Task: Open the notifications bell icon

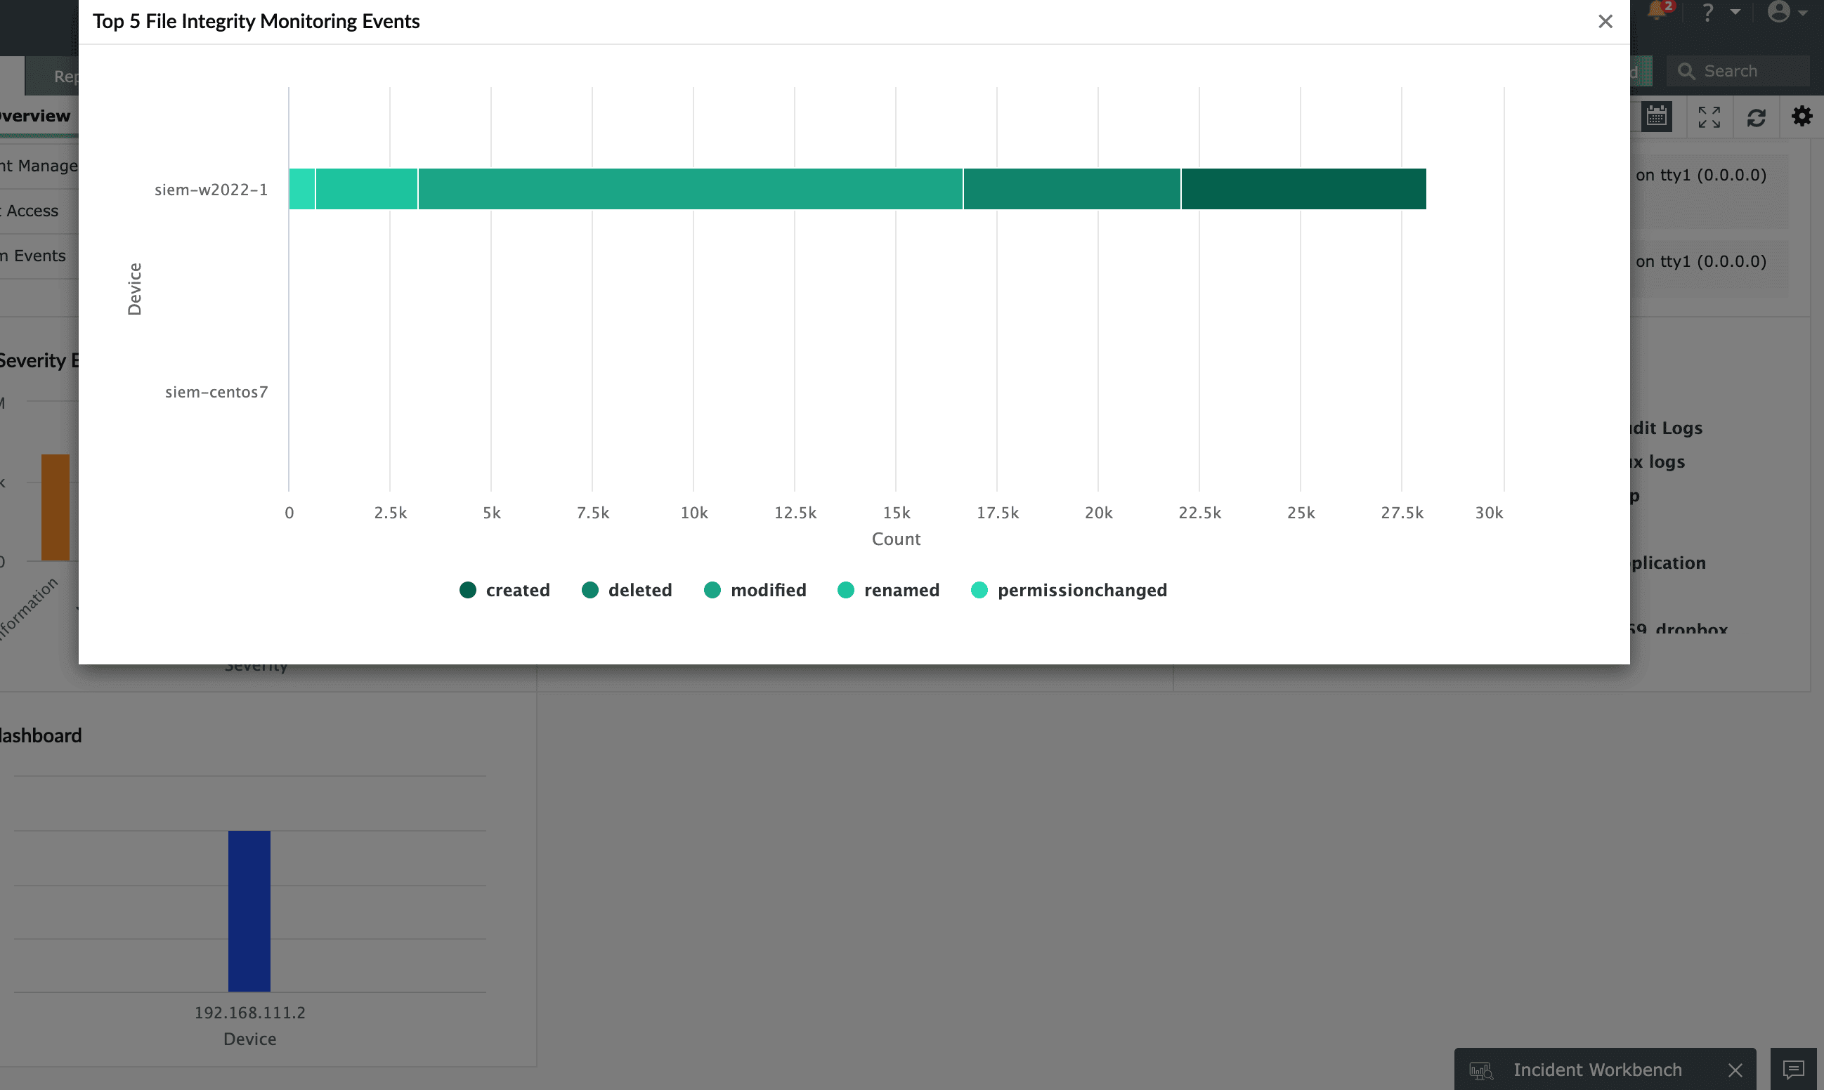Action: click(1656, 11)
